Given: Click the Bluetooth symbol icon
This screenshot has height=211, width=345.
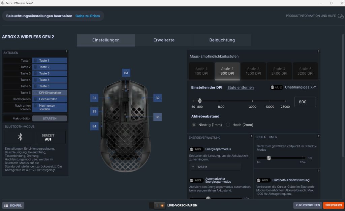Looking at the screenshot, I should point(20,137).
